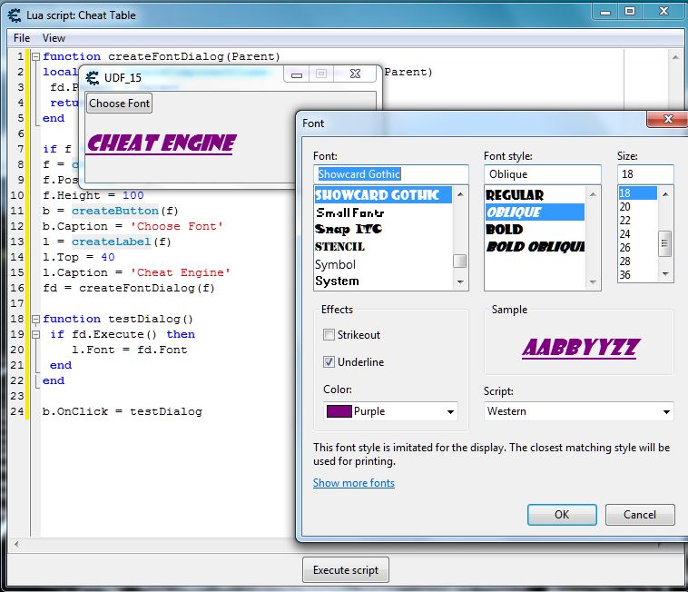This screenshot has height=592, width=688.
Task: Cancel the Font dialog
Action: 640,514
